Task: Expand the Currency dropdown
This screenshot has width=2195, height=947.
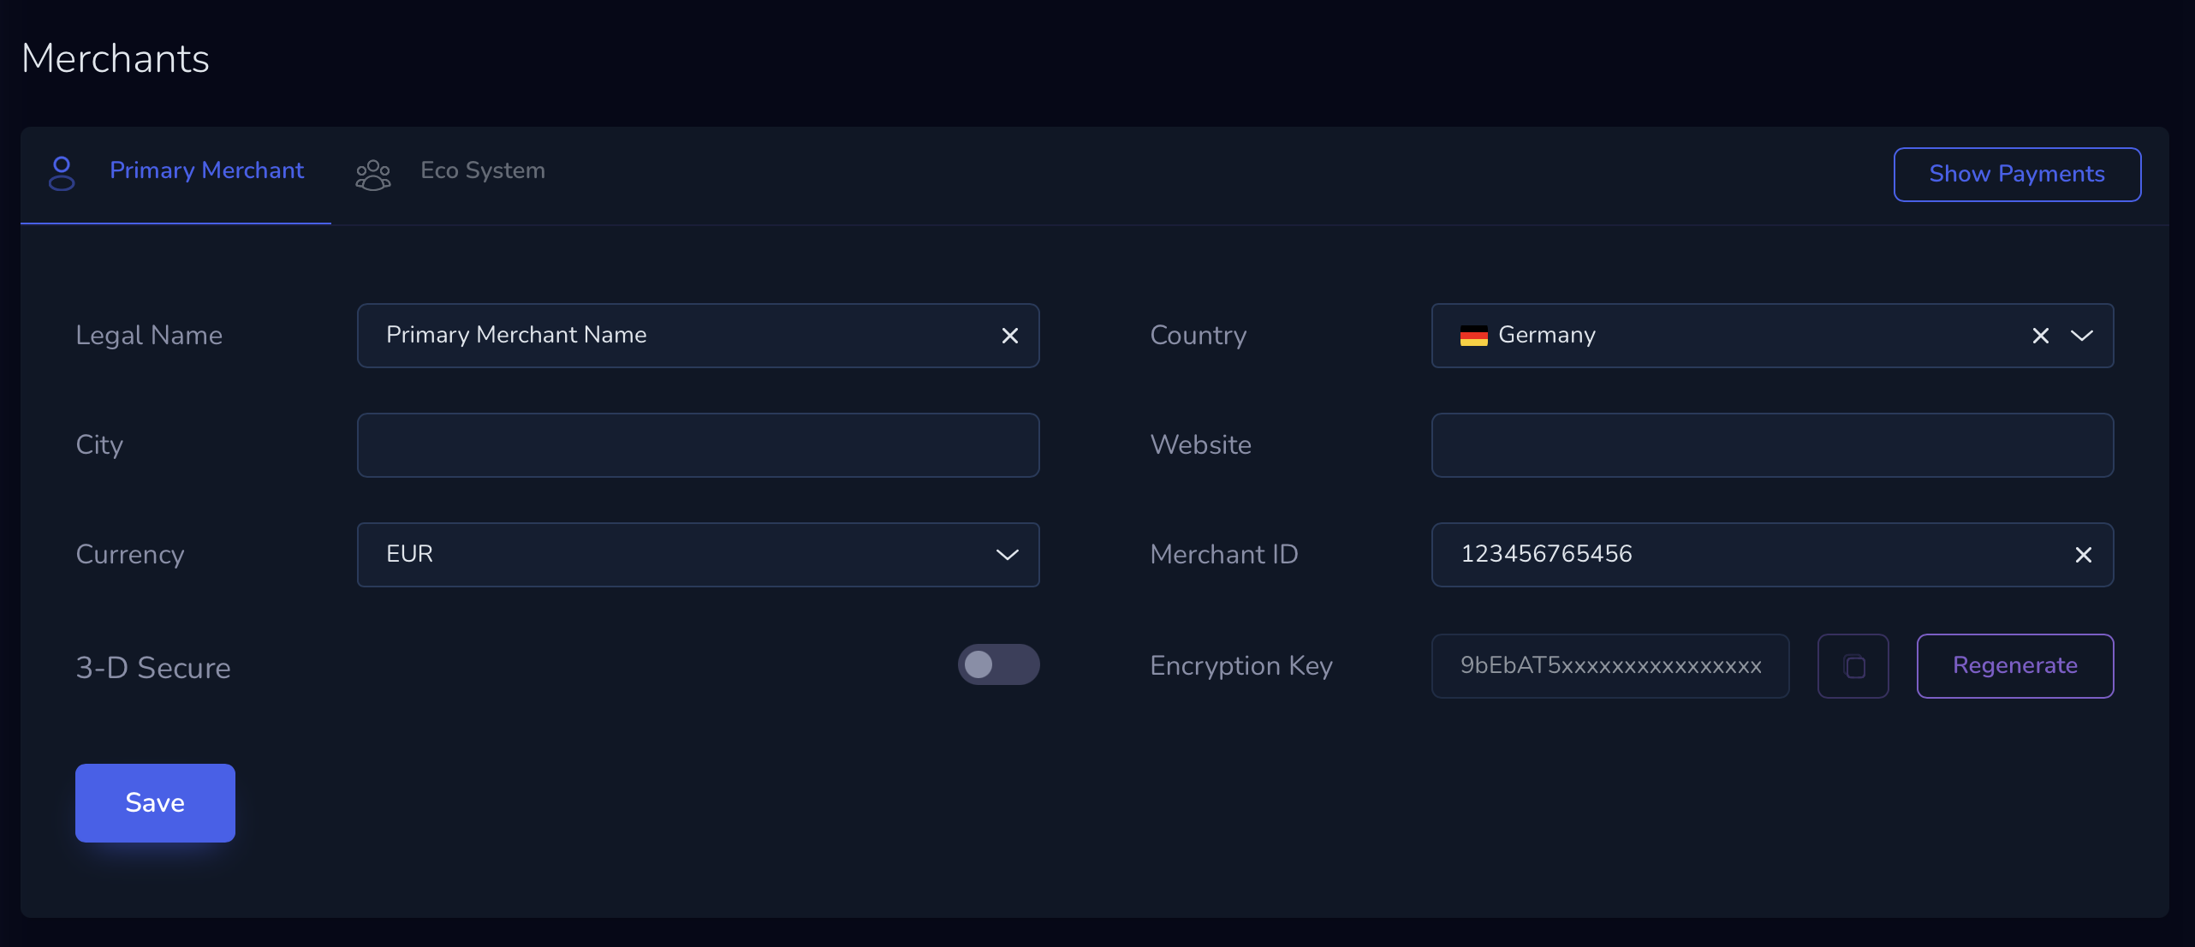Action: 1008,553
